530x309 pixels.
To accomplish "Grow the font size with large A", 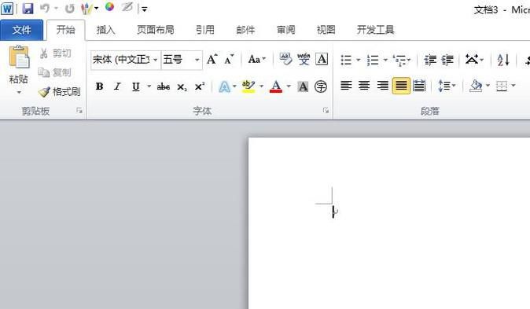I will tap(212, 60).
